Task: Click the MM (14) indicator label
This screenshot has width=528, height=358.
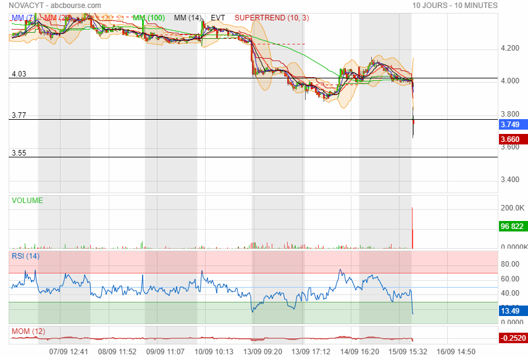Action: [x=188, y=18]
